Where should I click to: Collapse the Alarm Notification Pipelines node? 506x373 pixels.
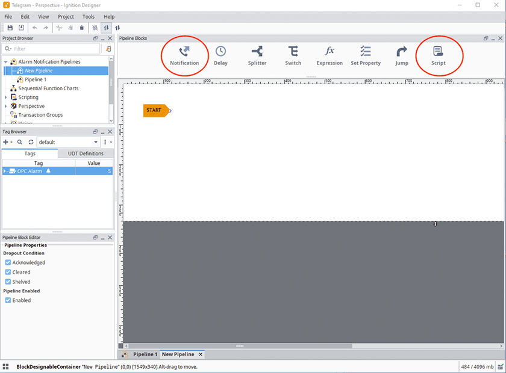[6, 61]
